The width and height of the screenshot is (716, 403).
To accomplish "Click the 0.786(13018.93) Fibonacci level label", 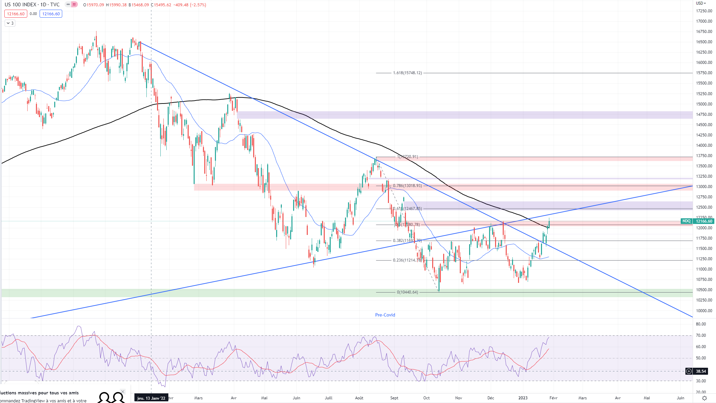I will pos(407,186).
